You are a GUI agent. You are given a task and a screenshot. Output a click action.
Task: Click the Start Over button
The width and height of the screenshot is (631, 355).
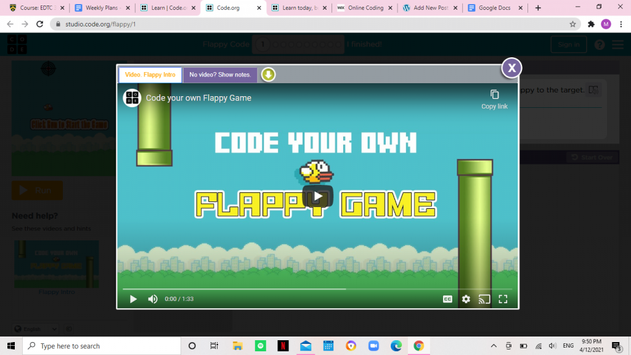point(592,157)
